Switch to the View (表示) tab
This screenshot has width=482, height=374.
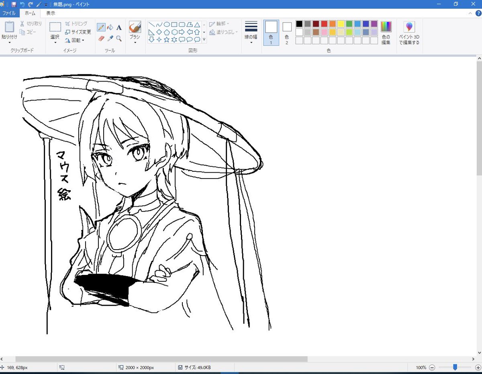click(x=51, y=13)
